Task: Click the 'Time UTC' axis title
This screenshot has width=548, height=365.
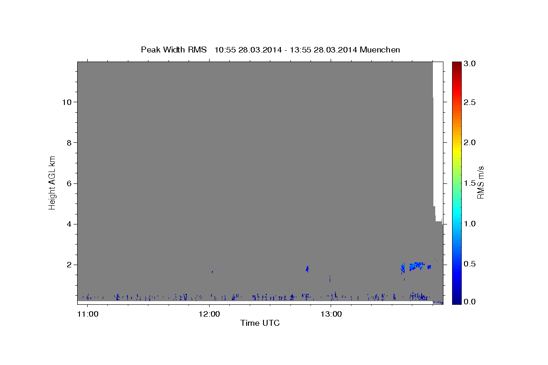Action: 260,323
